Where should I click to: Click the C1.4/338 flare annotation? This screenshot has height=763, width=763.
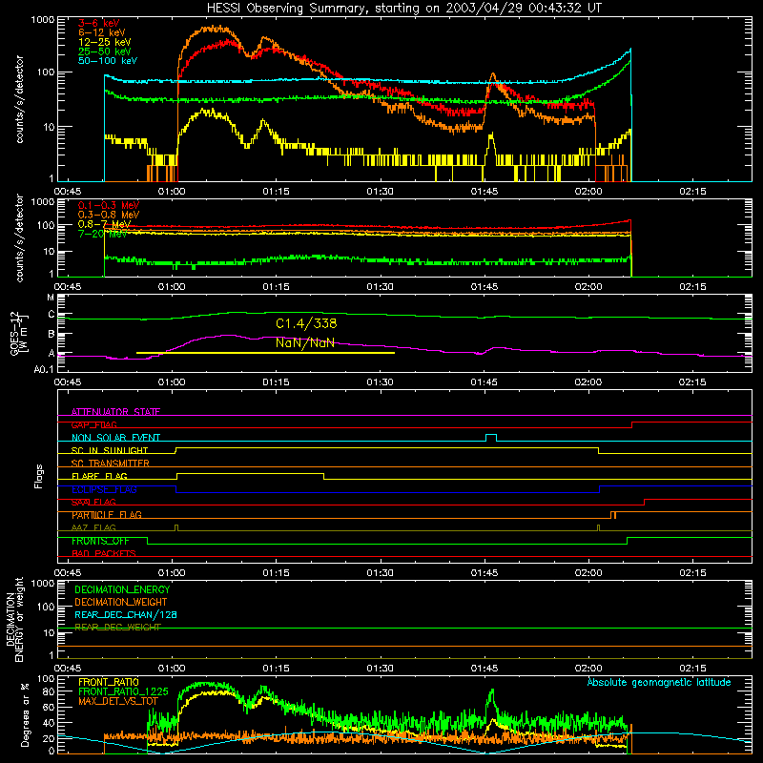point(306,323)
